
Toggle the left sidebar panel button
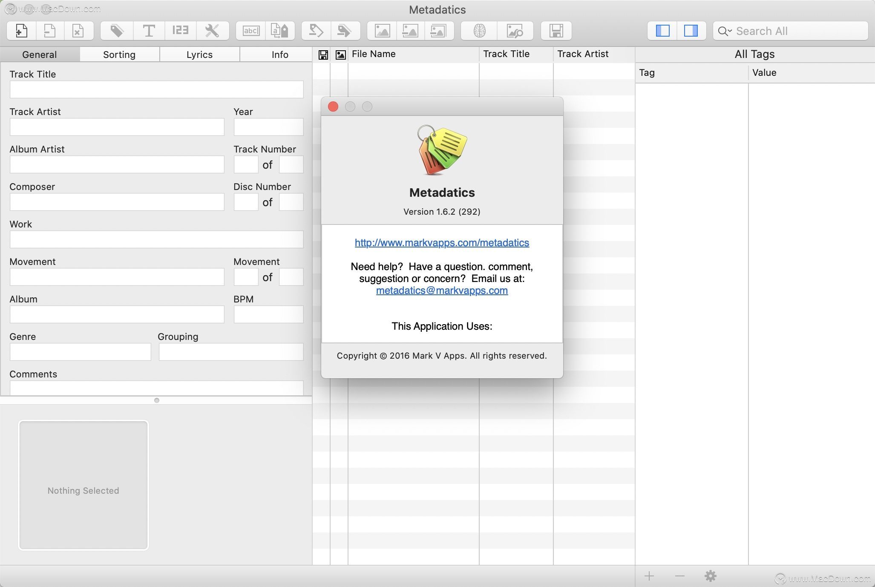663,31
